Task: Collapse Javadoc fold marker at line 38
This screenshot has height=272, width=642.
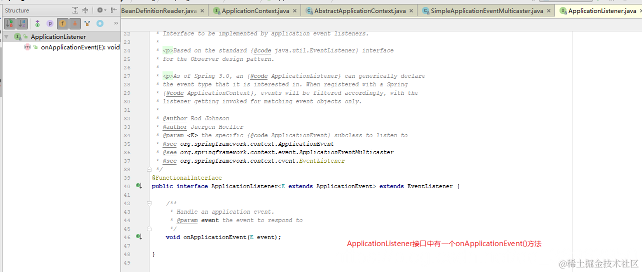Action: [149, 169]
